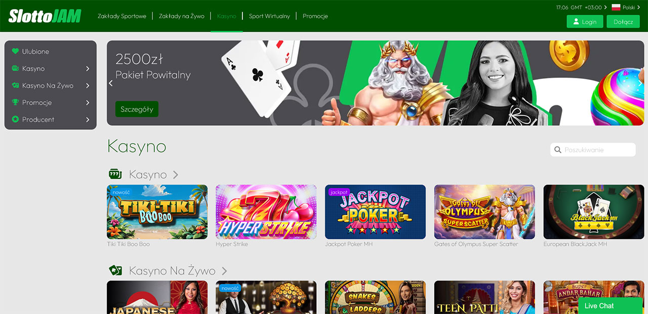Click the 17:06 clock text
Viewport: 648px width, 314px height.
click(x=562, y=8)
